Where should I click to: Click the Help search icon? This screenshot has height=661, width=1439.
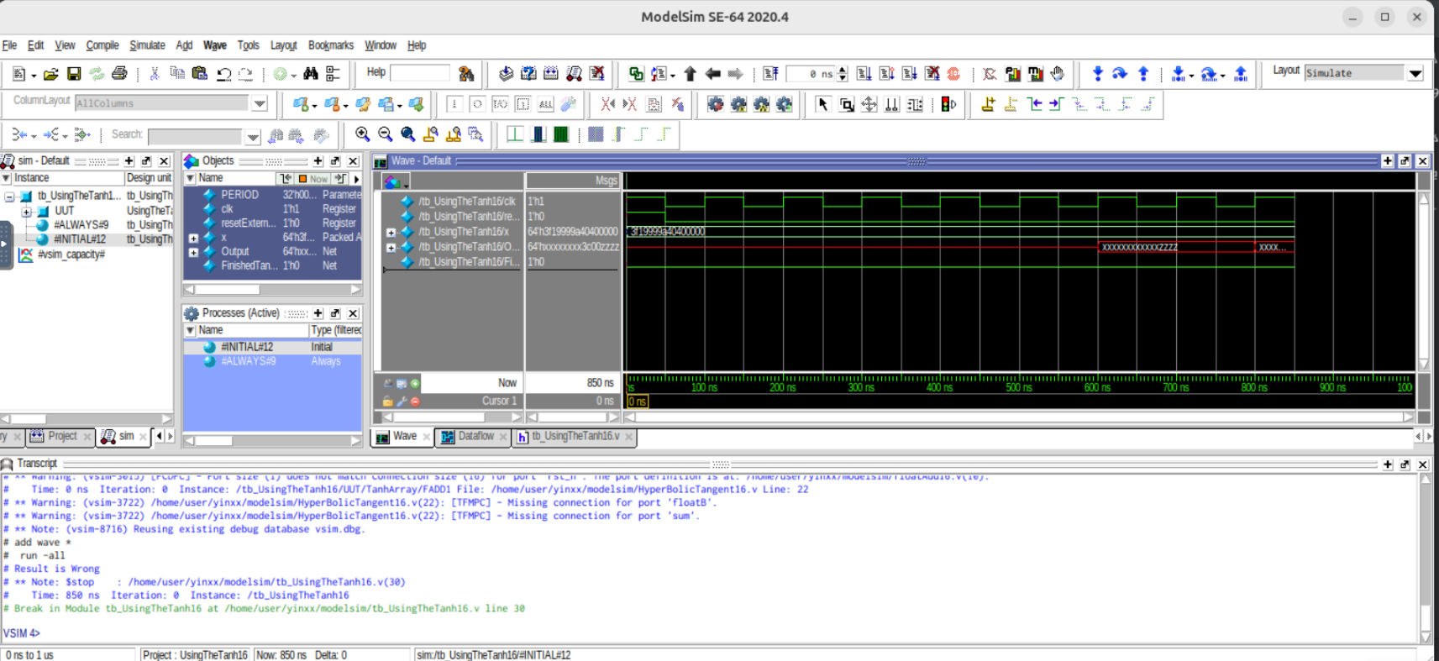[466, 74]
